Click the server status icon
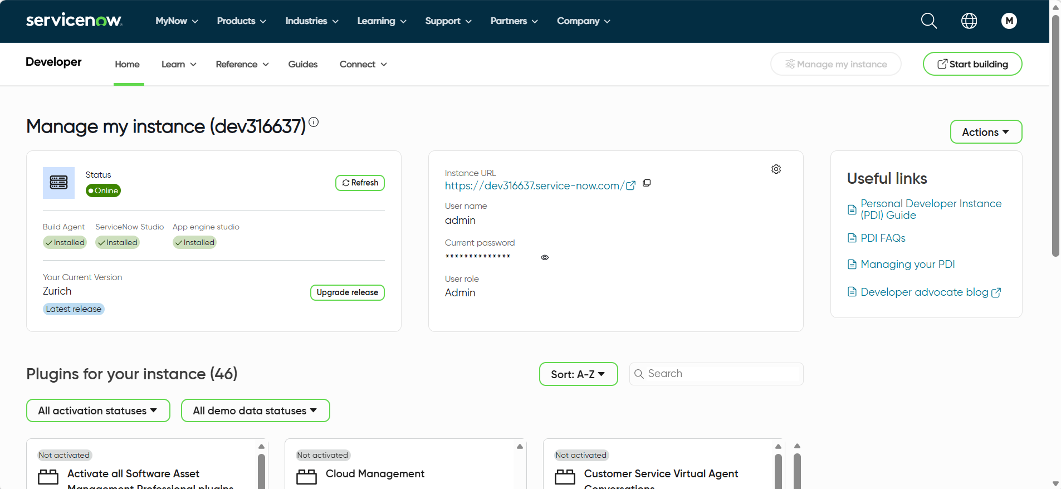The height and width of the screenshot is (489, 1061). [x=58, y=183]
